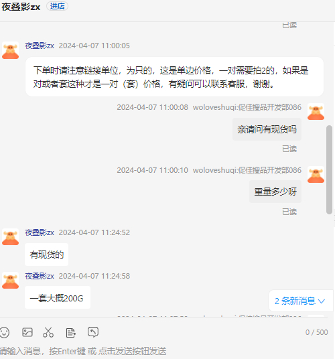Click the 夜叠影zx chat title
This screenshot has height=359, width=335.
point(21,7)
